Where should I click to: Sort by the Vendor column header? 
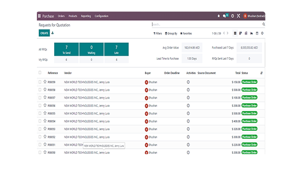pos(68,73)
